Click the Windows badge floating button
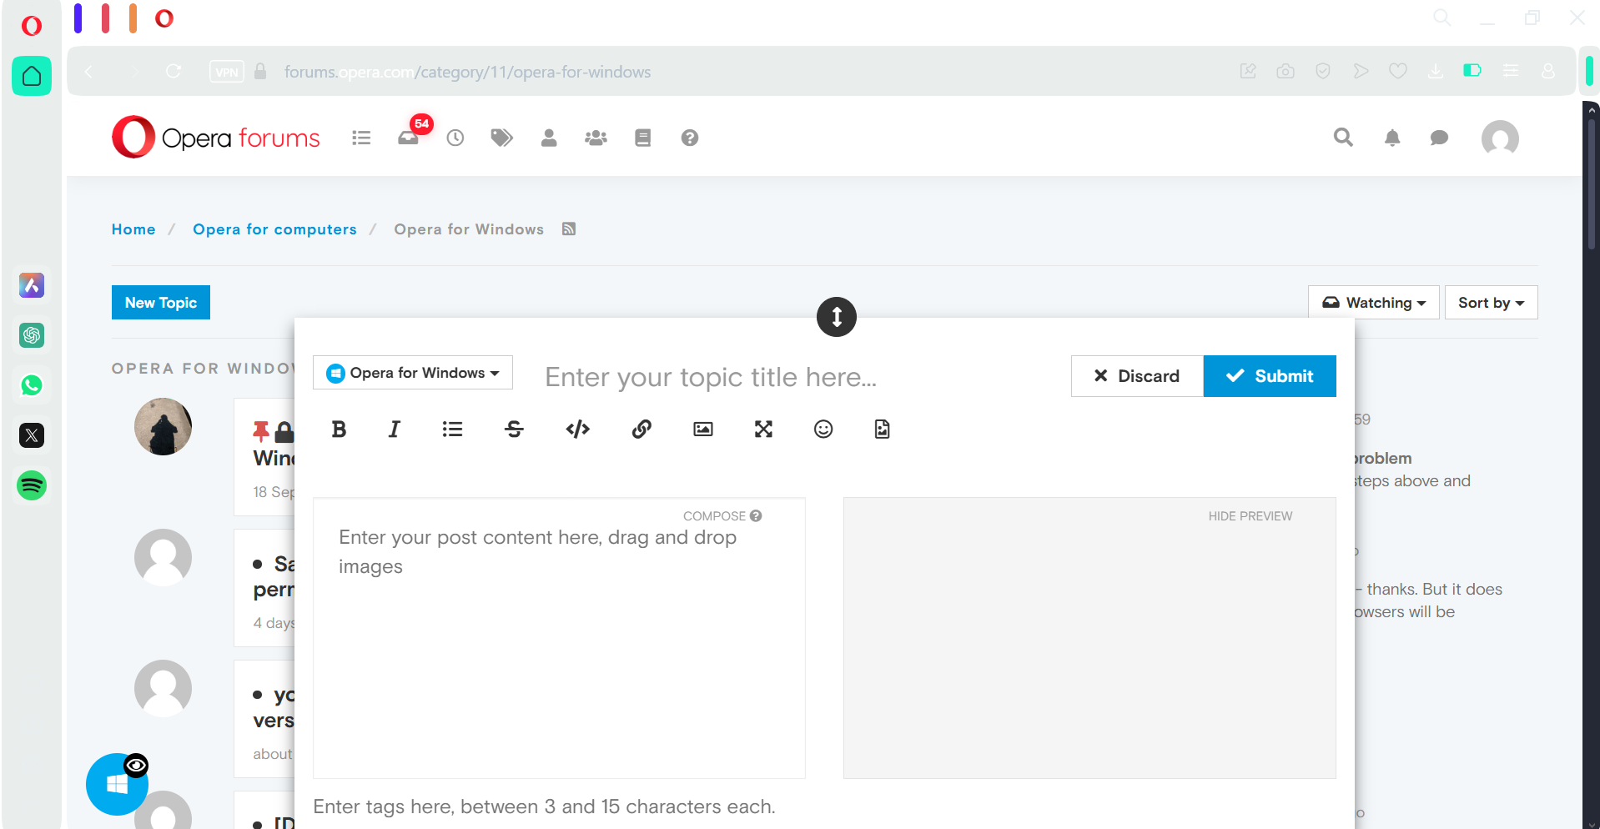Screen dimensions: 1600x829 tap(117, 784)
